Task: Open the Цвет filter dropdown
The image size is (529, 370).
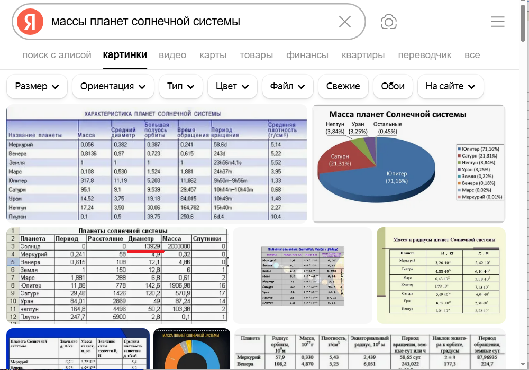Action: click(232, 86)
